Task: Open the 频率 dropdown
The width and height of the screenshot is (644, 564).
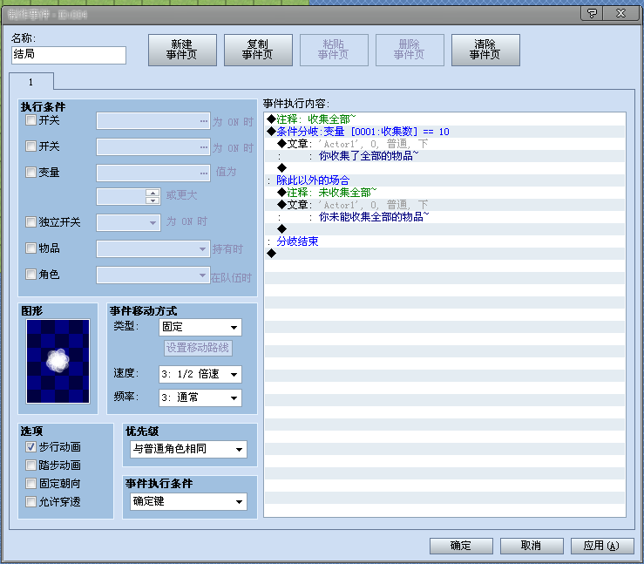Action: [x=200, y=398]
